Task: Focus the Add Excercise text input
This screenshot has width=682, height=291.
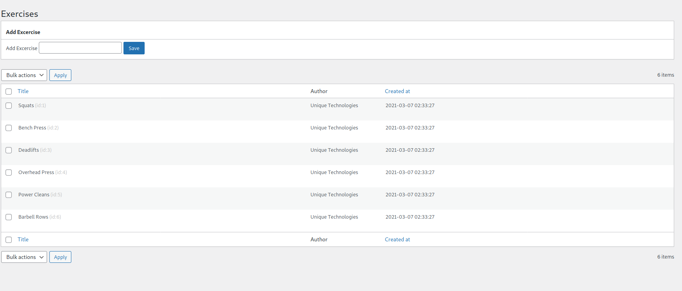Action: point(80,48)
